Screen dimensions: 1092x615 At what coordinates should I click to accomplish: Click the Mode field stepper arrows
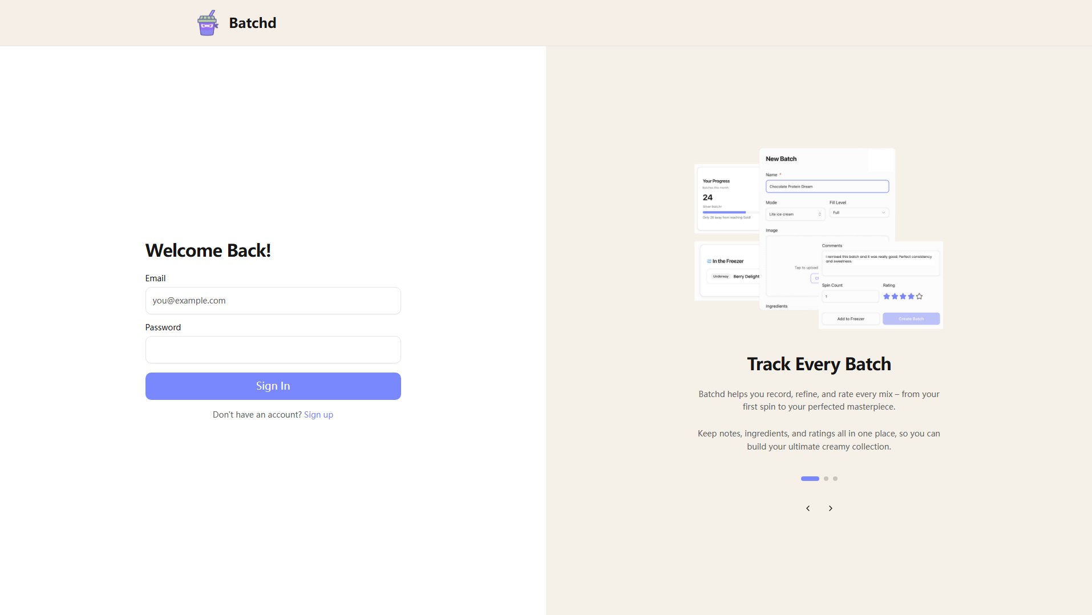point(820,214)
